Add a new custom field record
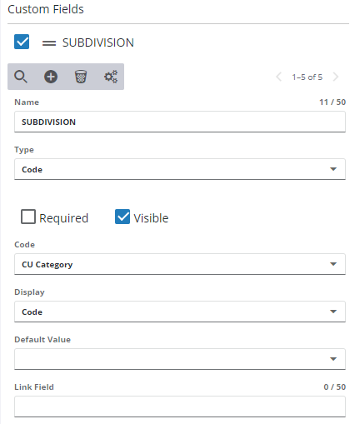The width and height of the screenshot is (355, 424). pos(51,77)
